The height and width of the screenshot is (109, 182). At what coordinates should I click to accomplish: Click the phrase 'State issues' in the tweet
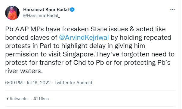coord(109,29)
